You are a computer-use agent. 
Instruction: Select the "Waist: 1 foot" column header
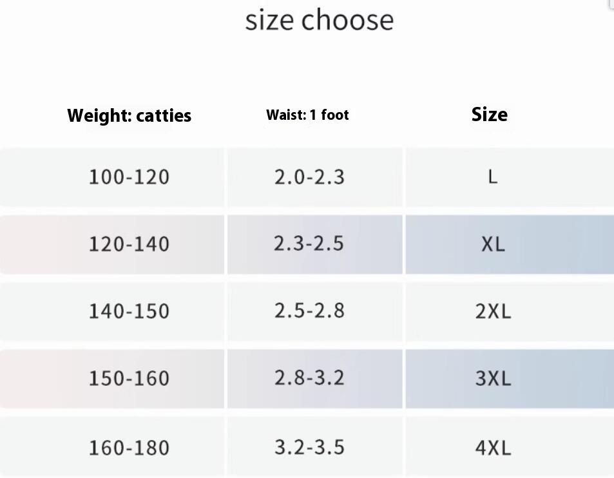[x=307, y=115]
